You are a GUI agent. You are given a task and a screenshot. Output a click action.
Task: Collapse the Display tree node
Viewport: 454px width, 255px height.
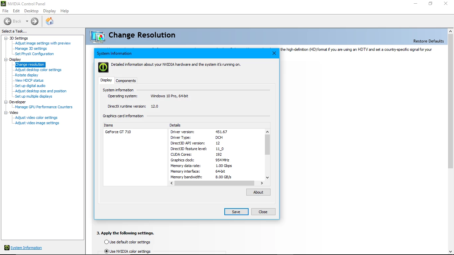6,59
